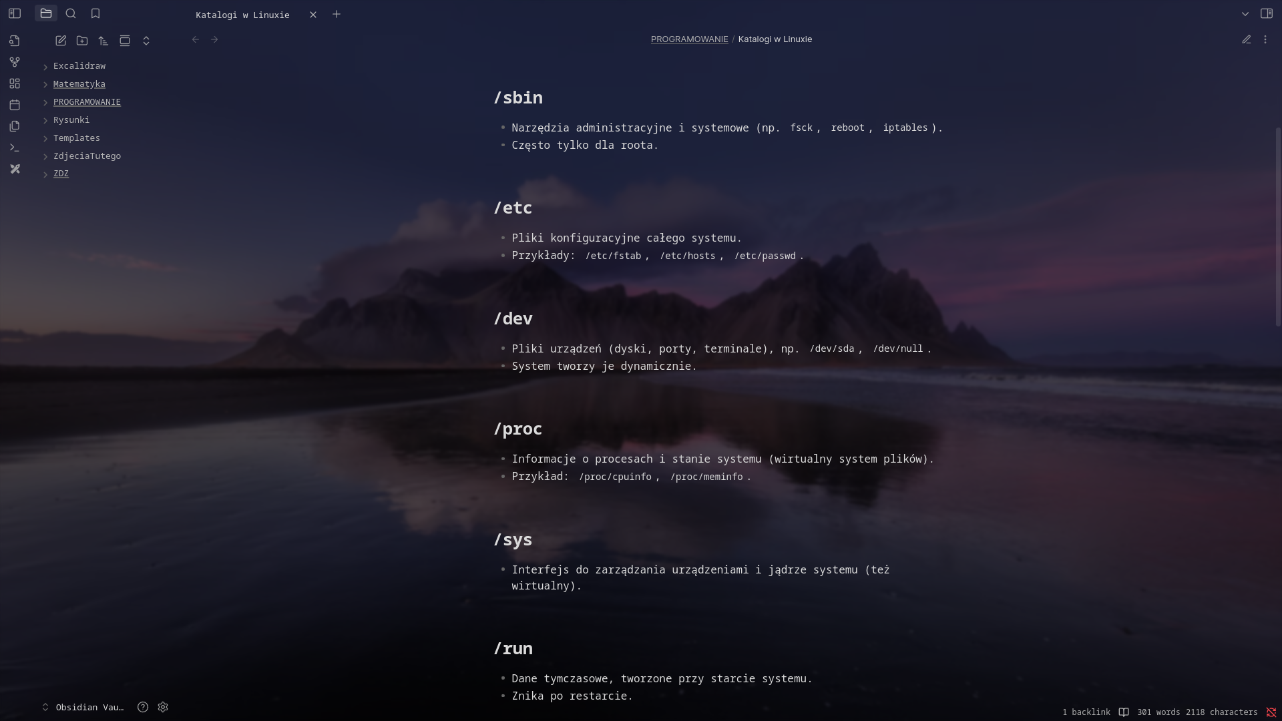Switch the note to editing mode
The height and width of the screenshot is (721, 1282).
[x=1246, y=39]
